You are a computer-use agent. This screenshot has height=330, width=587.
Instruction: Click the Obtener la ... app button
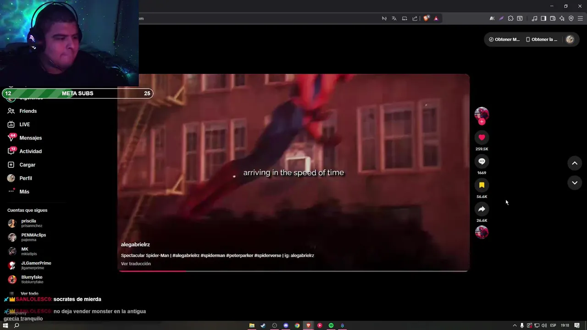[x=541, y=39]
